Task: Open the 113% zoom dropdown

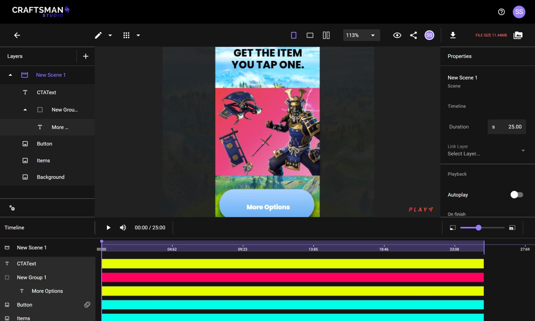Action: click(361, 35)
